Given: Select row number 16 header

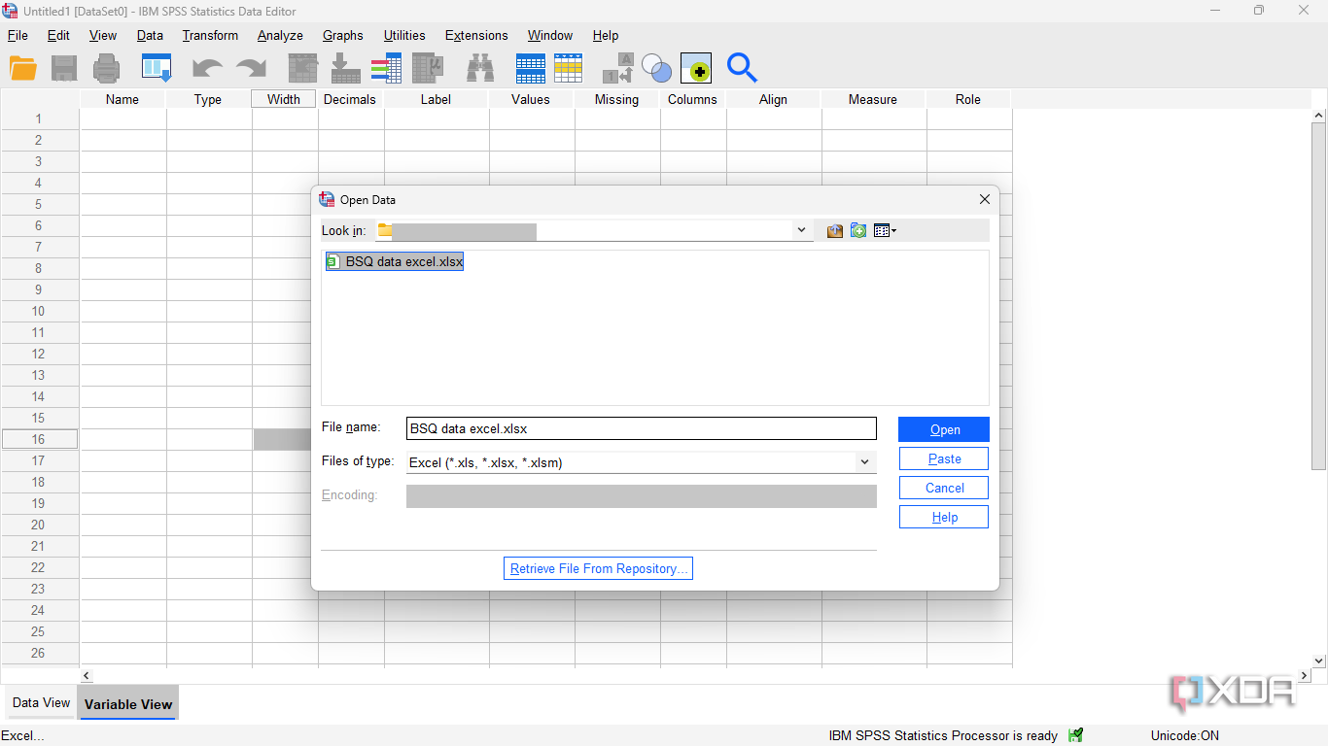Looking at the screenshot, I should 39,439.
